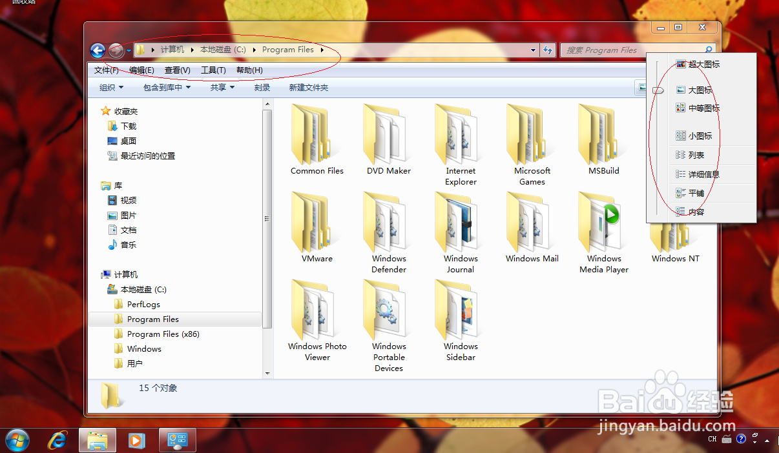Launch Internet Explorer from taskbar
The height and width of the screenshot is (453, 779).
tap(57, 440)
